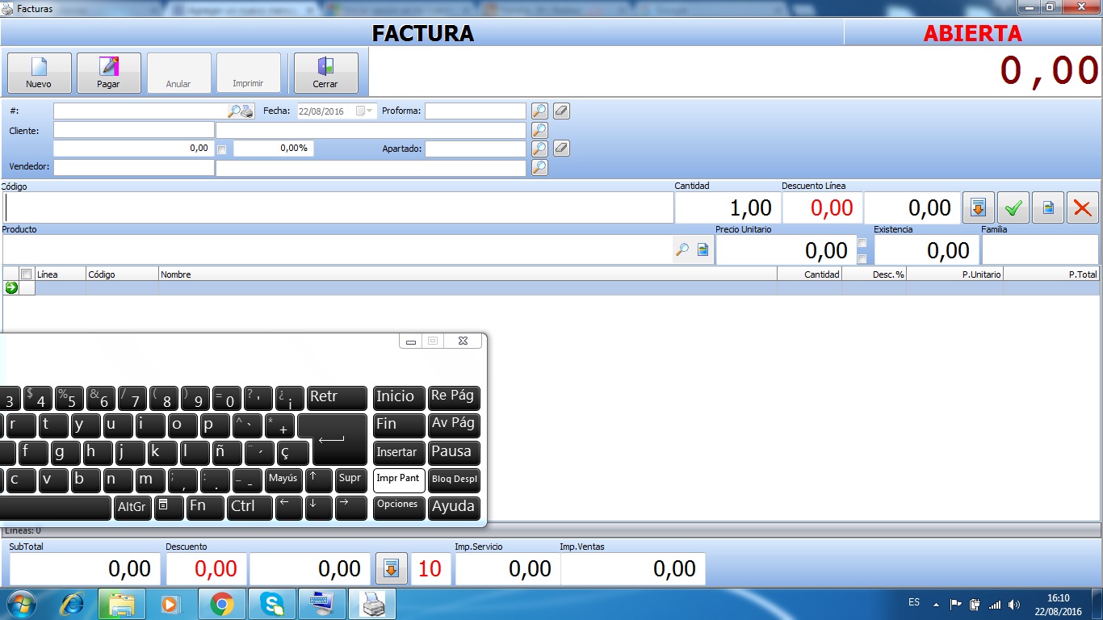
Task: Open the product search magnifier in the Producto field
Action: pyautogui.click(x=682, y=250)
